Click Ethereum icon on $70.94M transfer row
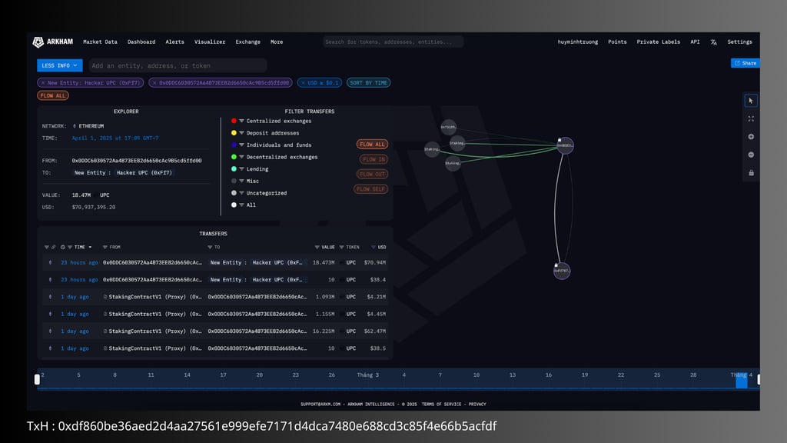This screenshot has height=443, width=787. coord(50,263)
